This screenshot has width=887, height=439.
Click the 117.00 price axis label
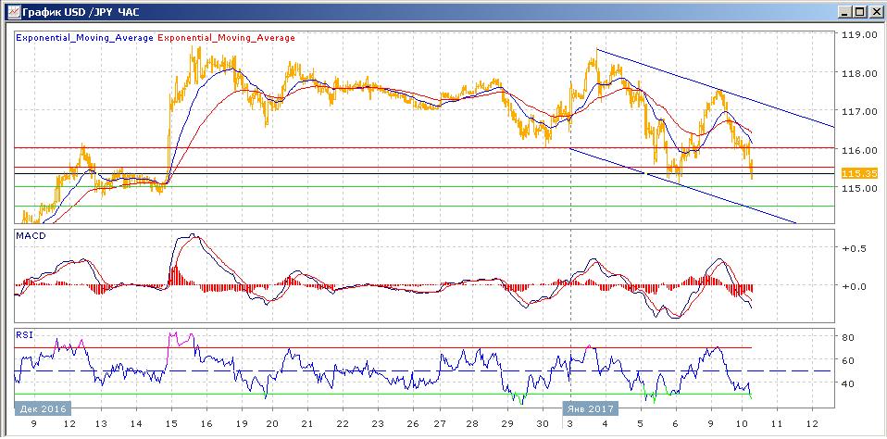tap(860, 111)
